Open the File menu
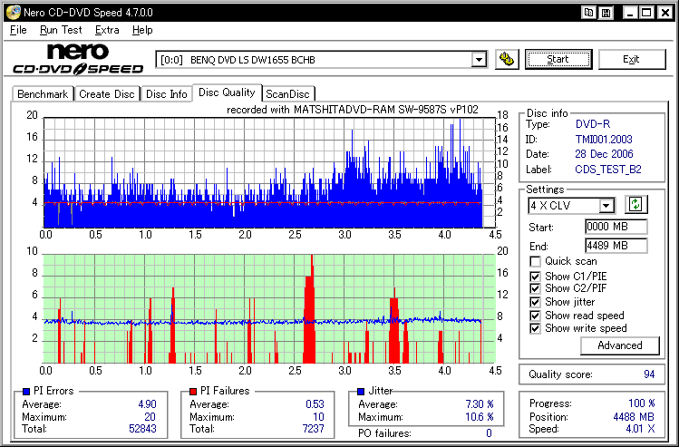Viewport: 679px width, 447px height. [x=18, y=30]
